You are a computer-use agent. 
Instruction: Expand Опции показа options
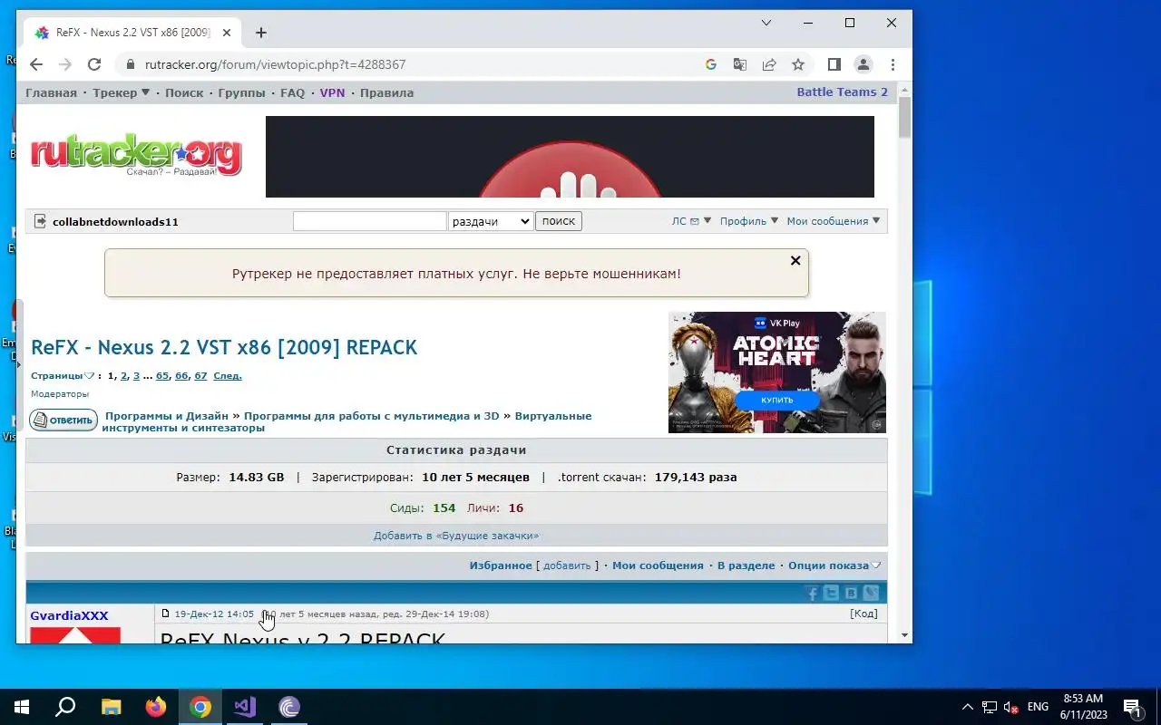coord(834,565)
